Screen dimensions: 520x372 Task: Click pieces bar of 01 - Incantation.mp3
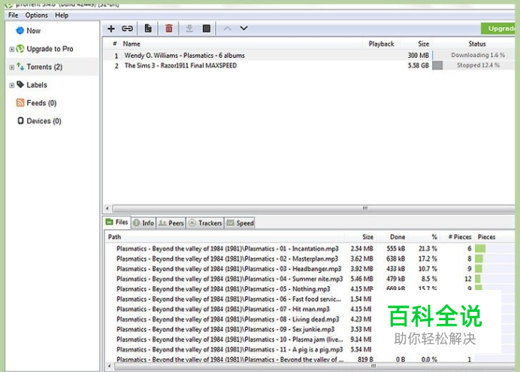494,248
